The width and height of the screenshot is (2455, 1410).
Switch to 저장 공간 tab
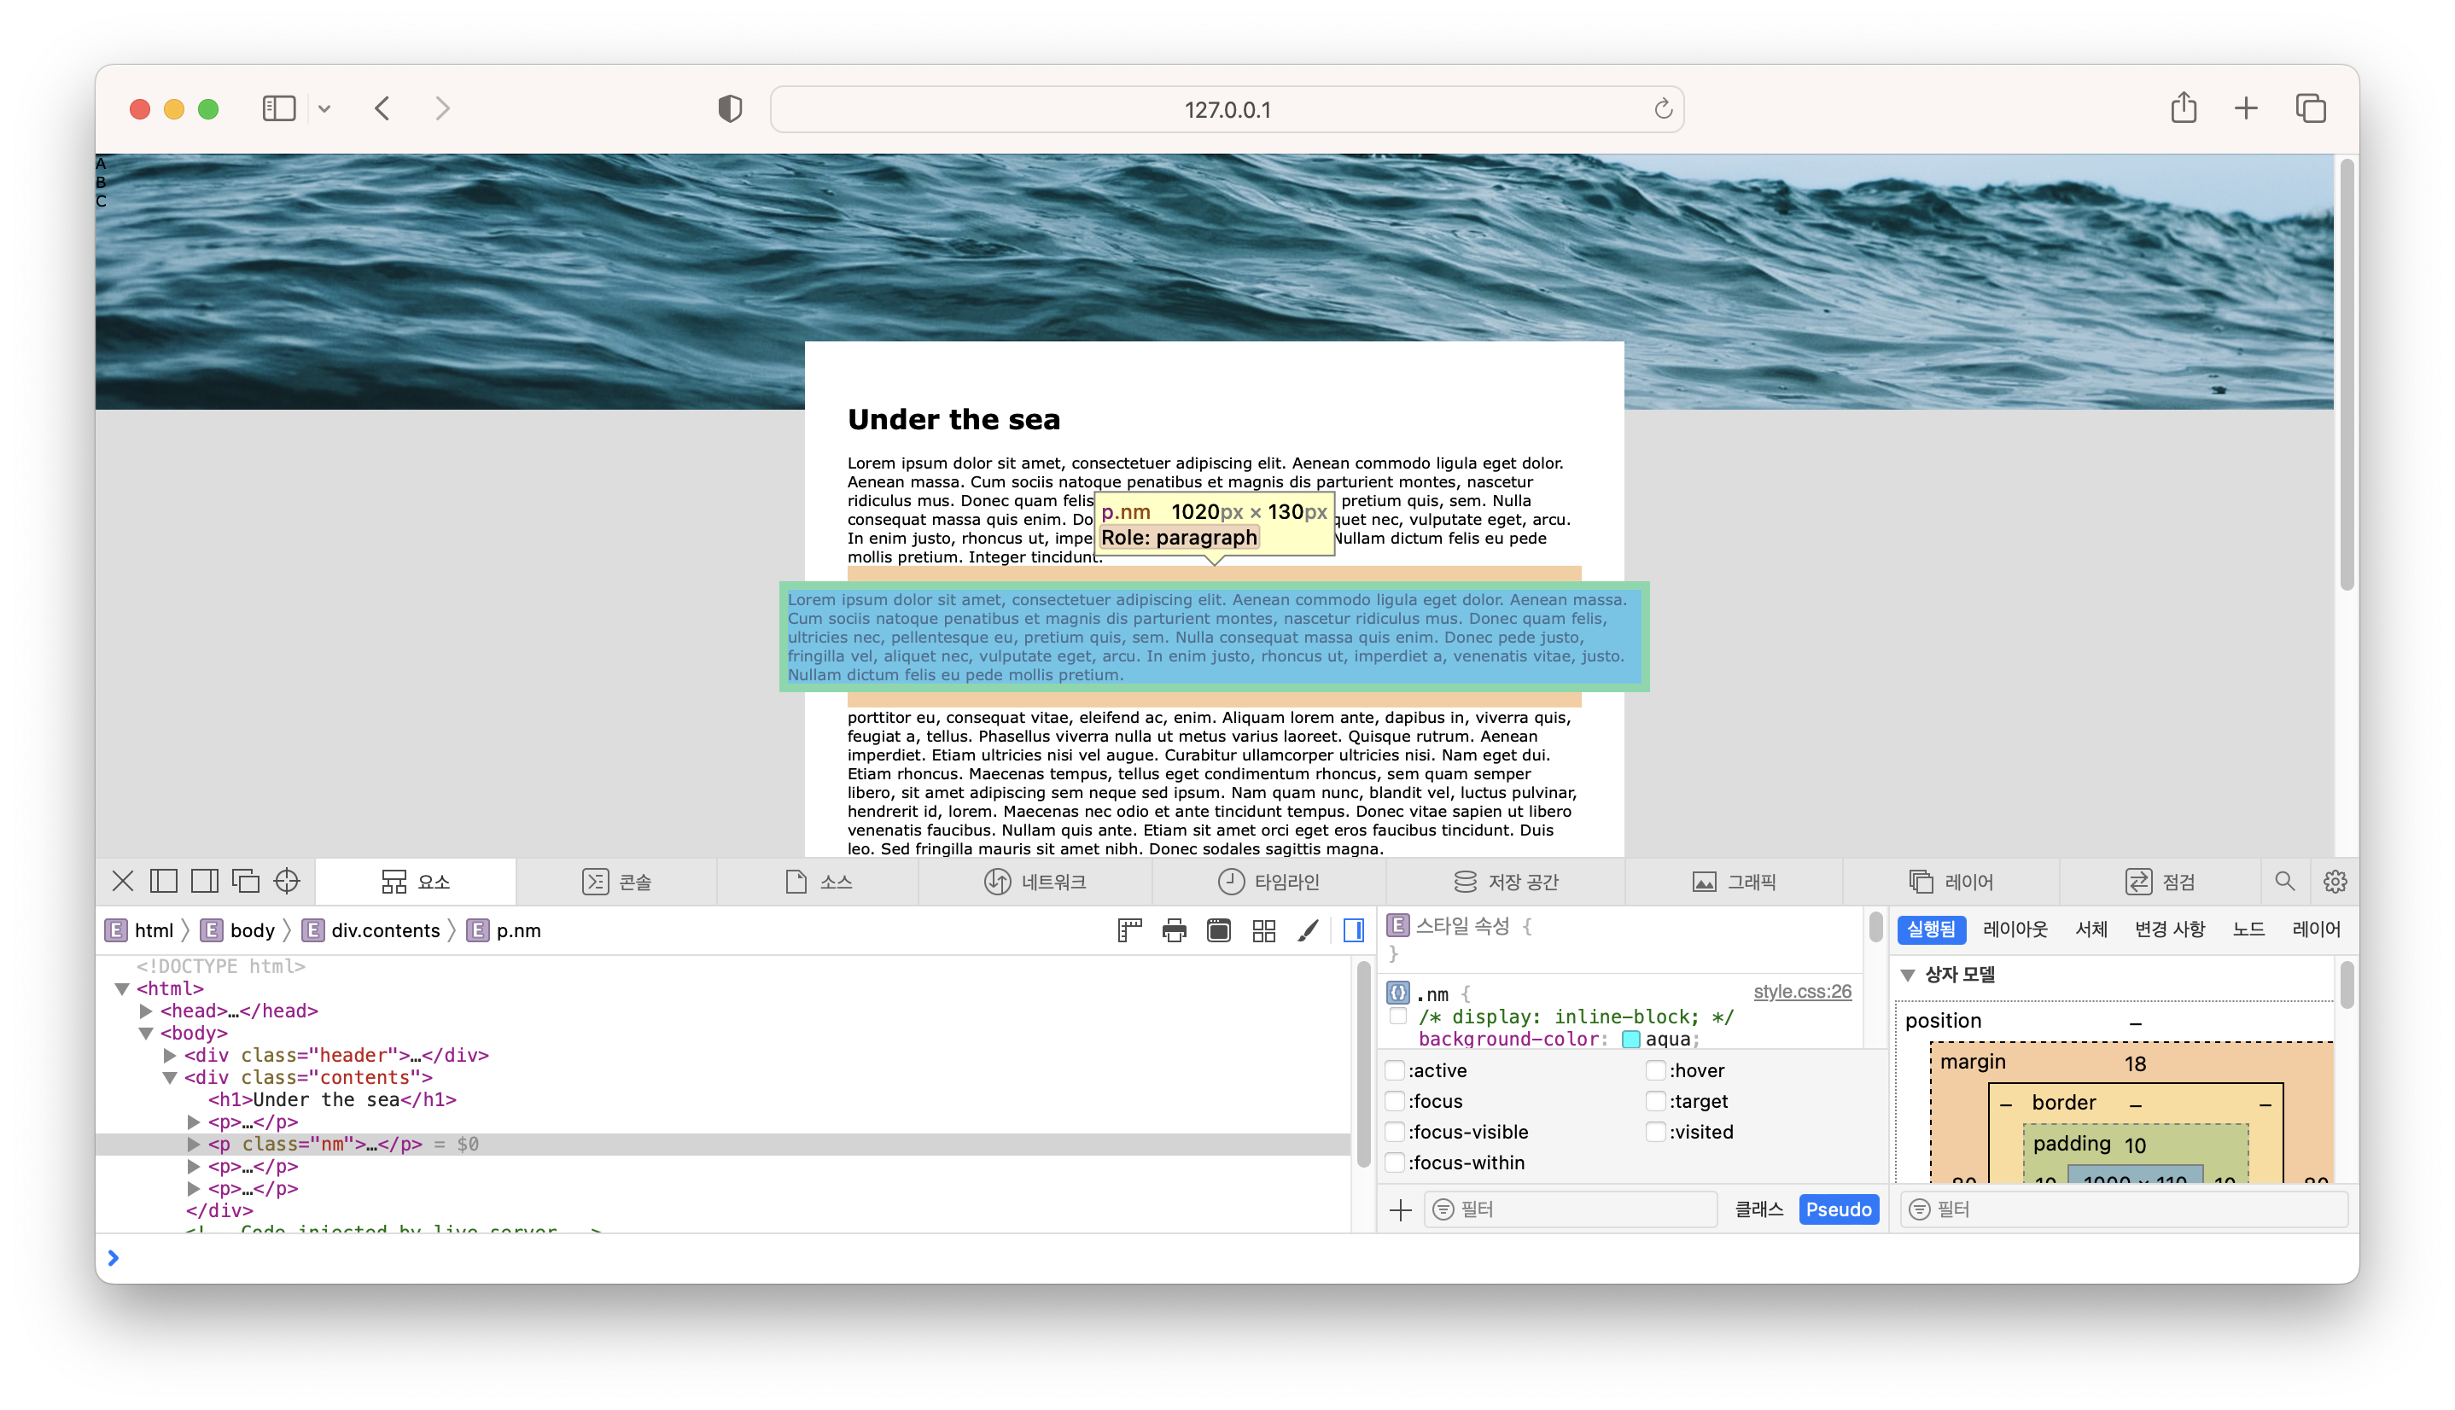[x=1506, y=881]
